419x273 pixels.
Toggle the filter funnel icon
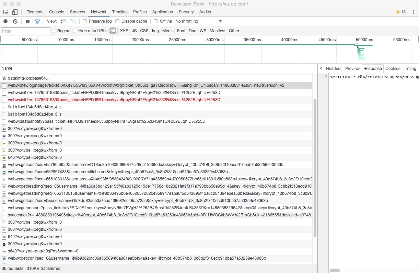click(x=37, y=21)
